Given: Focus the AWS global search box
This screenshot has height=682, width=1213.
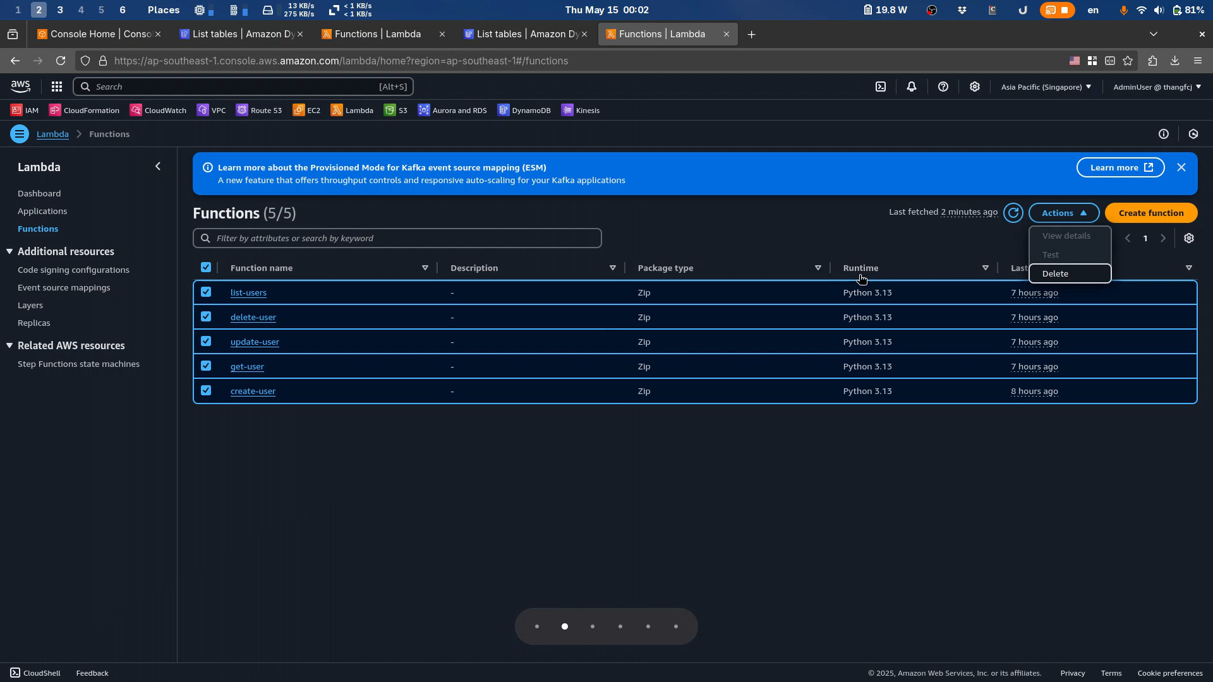Looking at the screenshot, I should click(243, 87).
